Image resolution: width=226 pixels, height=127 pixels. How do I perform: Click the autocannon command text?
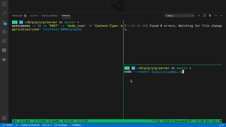21,26
